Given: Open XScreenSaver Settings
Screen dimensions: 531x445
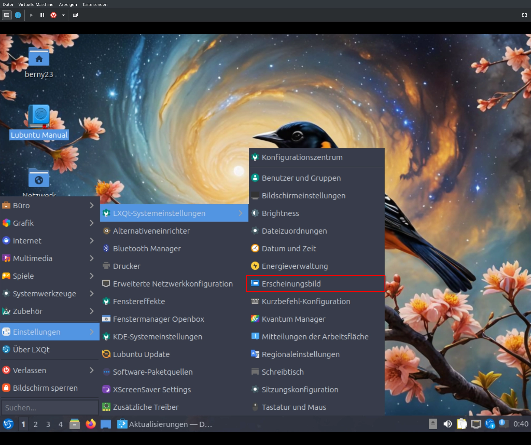Looking at the screenshot, I should point(174,389).
